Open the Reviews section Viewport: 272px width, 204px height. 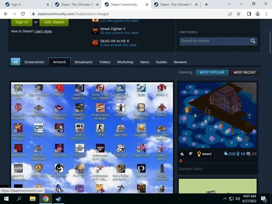pyautogui.click(x=180, y=62)
